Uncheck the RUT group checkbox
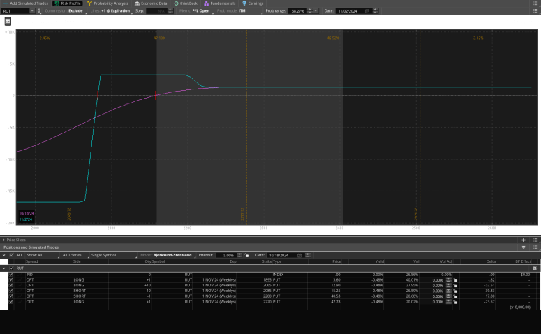 [11, 268]
